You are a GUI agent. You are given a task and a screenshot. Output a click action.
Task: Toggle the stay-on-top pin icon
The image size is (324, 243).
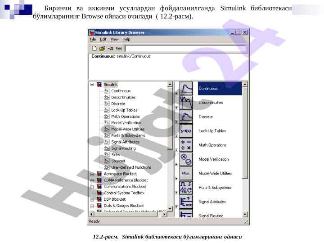point(111,48)
